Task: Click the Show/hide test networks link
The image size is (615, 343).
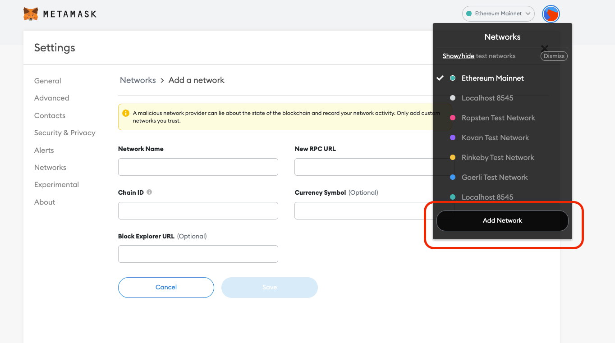Action: coord(459,56)
